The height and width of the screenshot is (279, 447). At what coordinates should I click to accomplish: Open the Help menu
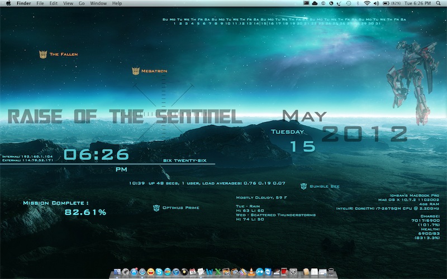[x=117, y=3]
